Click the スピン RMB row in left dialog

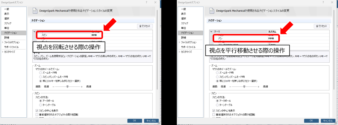69,35
